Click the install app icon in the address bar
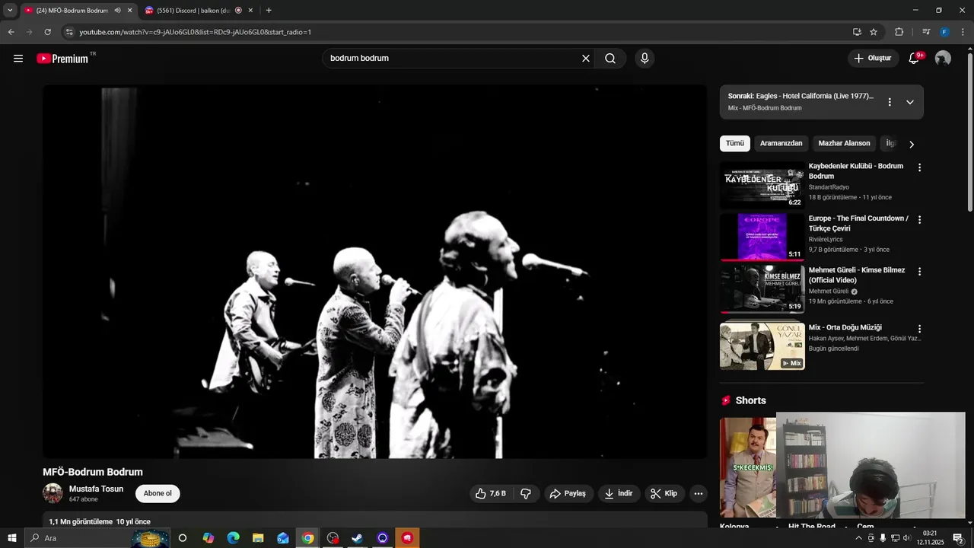974x548 pixels. tap(857, 32)
